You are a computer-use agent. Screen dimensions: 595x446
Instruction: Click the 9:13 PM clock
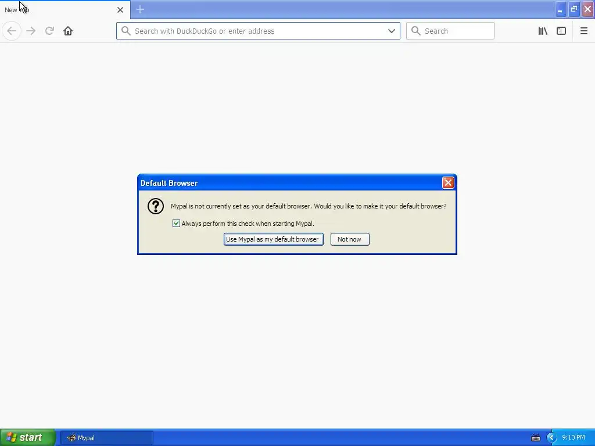point(574,438)
